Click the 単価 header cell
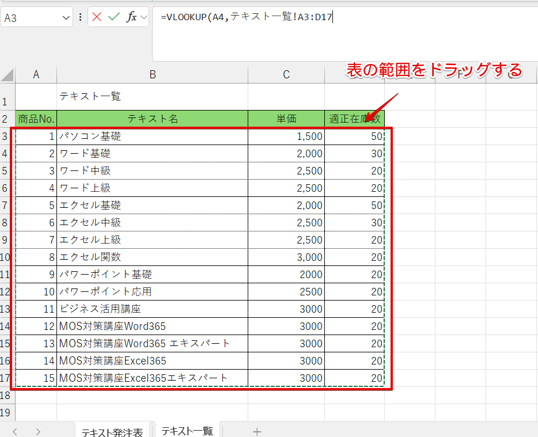 click(x=286, y=119)
